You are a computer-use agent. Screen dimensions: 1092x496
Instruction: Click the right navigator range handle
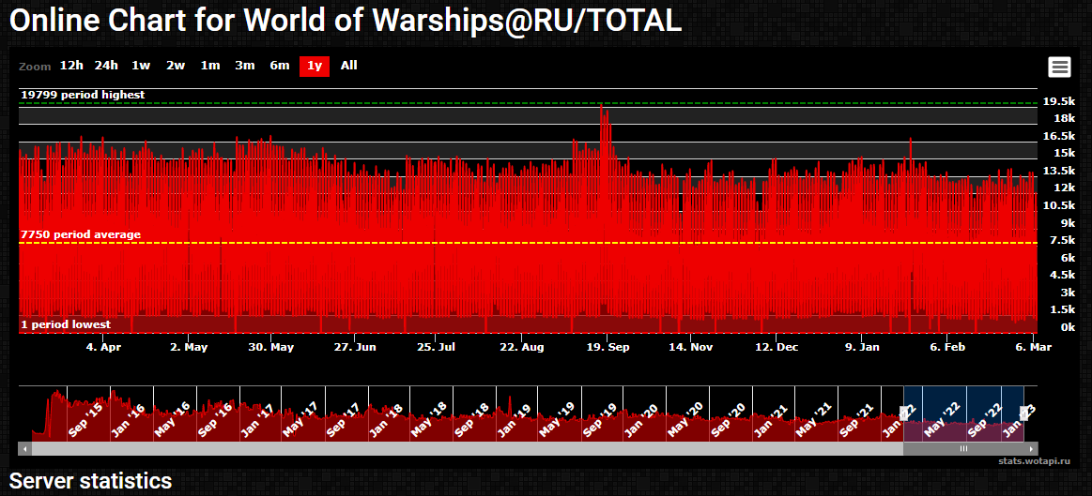[x=1023, y=413]
